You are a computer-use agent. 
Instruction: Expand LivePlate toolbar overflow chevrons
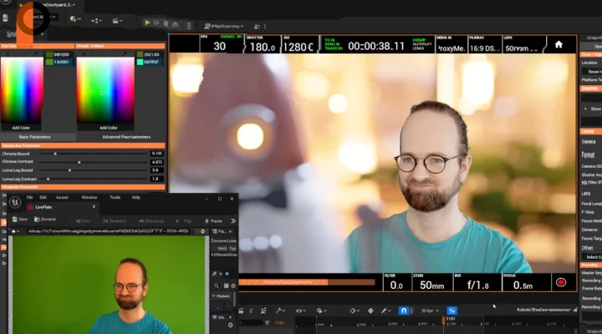point(233,221)
